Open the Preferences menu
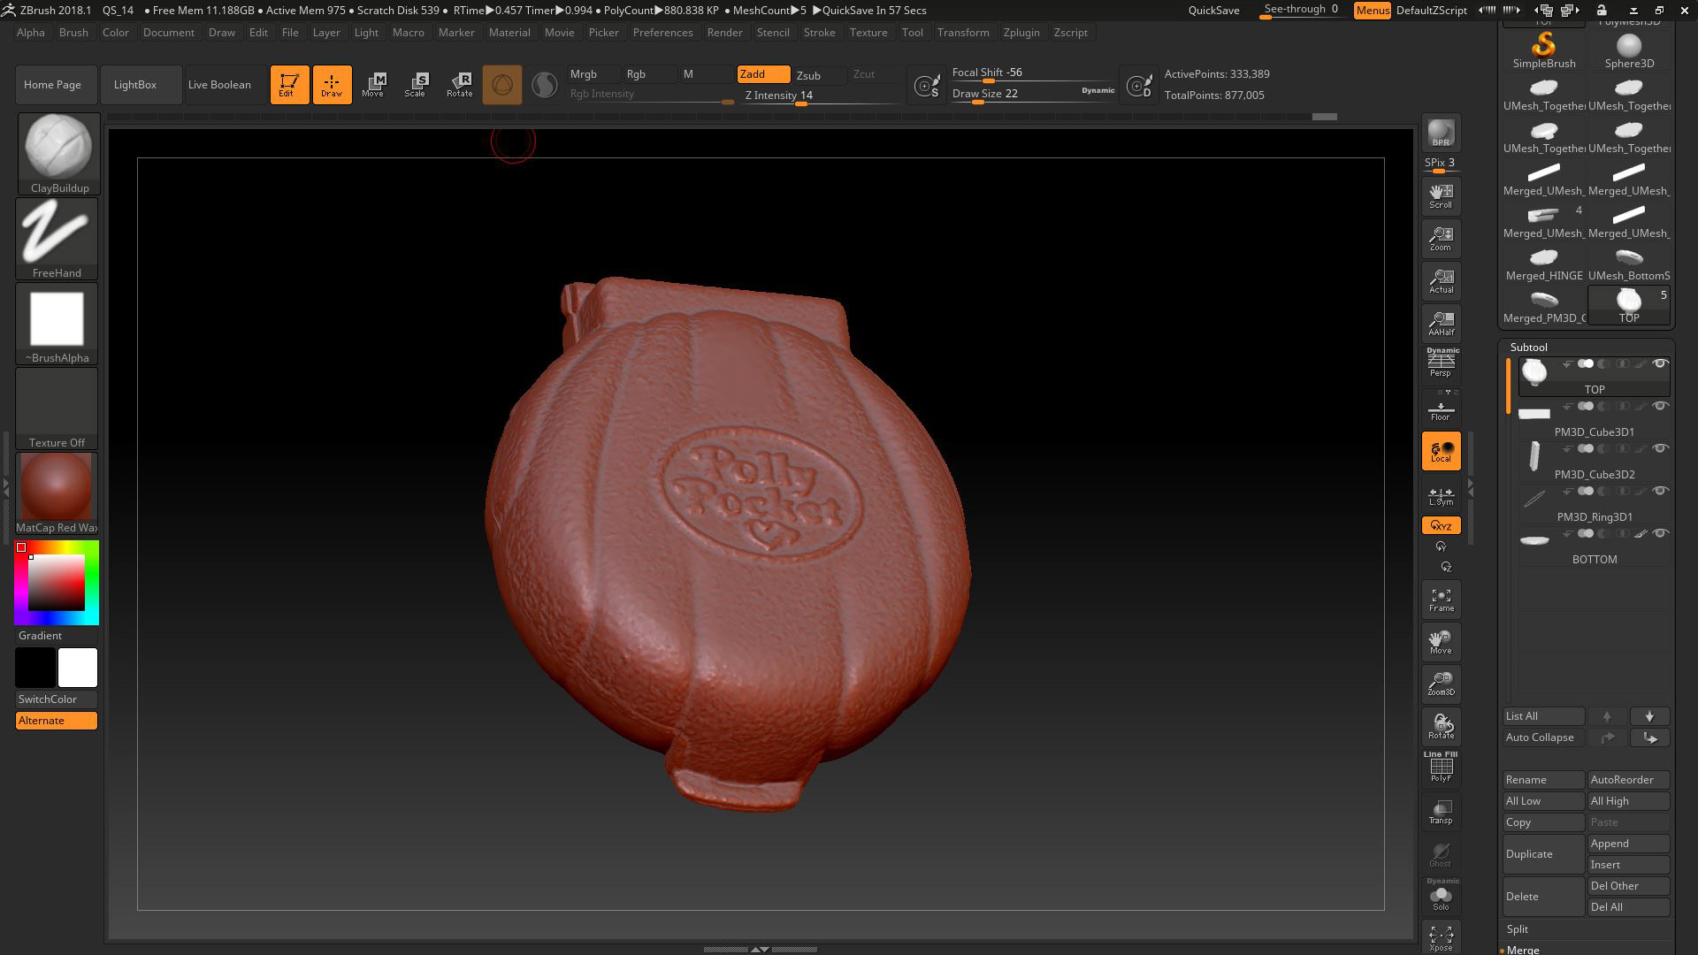Image resolution: width=1698 pixels, height=955 pixels. coord(662,33)
